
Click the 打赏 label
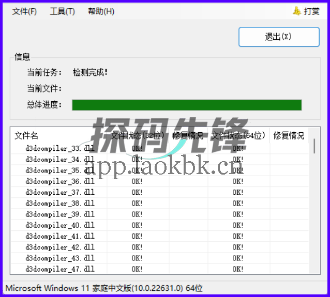pos(312,11)
